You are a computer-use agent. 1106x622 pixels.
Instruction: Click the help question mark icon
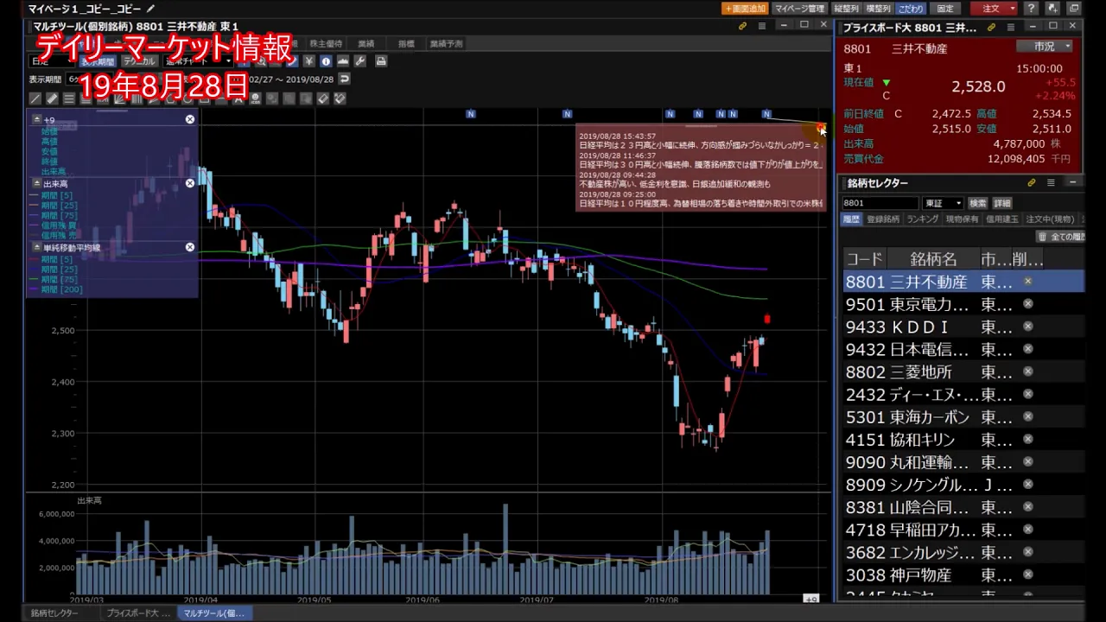pos(1033,9)
